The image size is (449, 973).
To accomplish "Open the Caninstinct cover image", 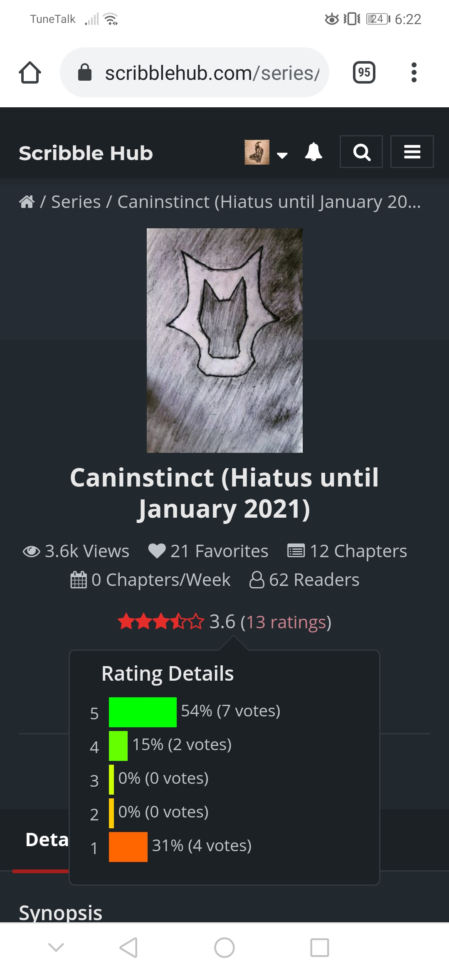I will (x=224, y=340).
